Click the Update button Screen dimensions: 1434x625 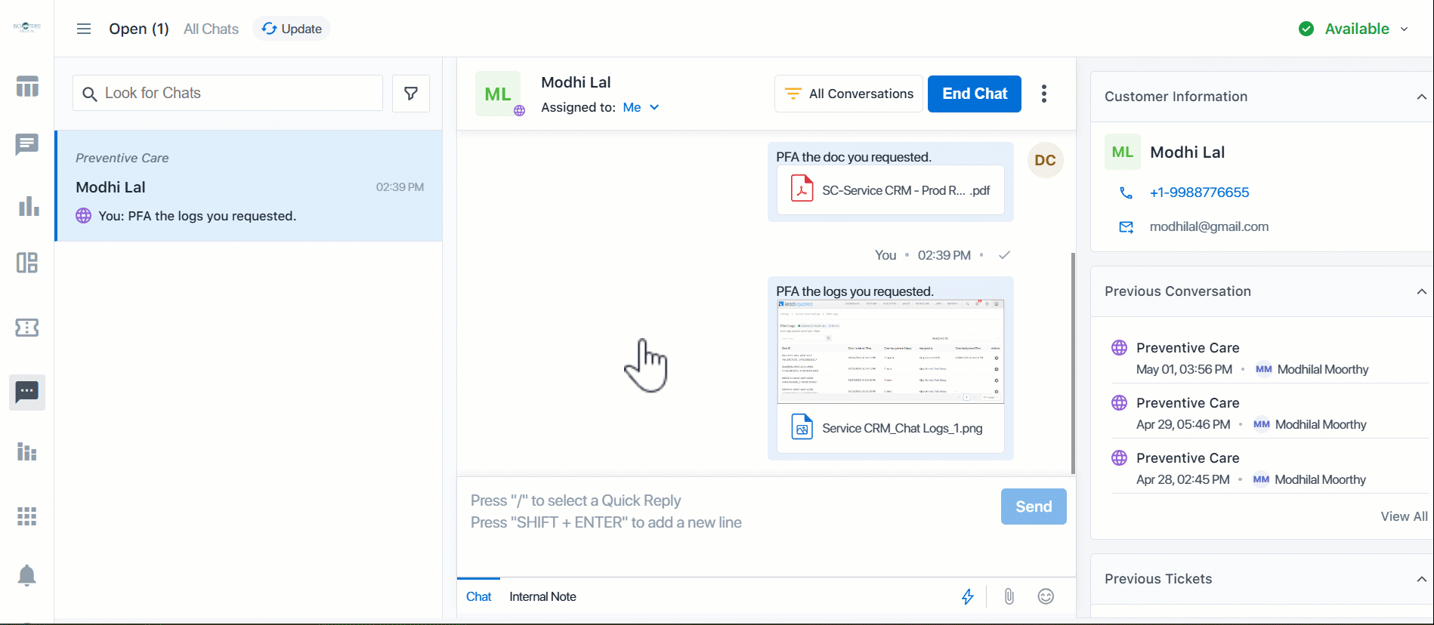pyautogui.click(x=292, y=29)
